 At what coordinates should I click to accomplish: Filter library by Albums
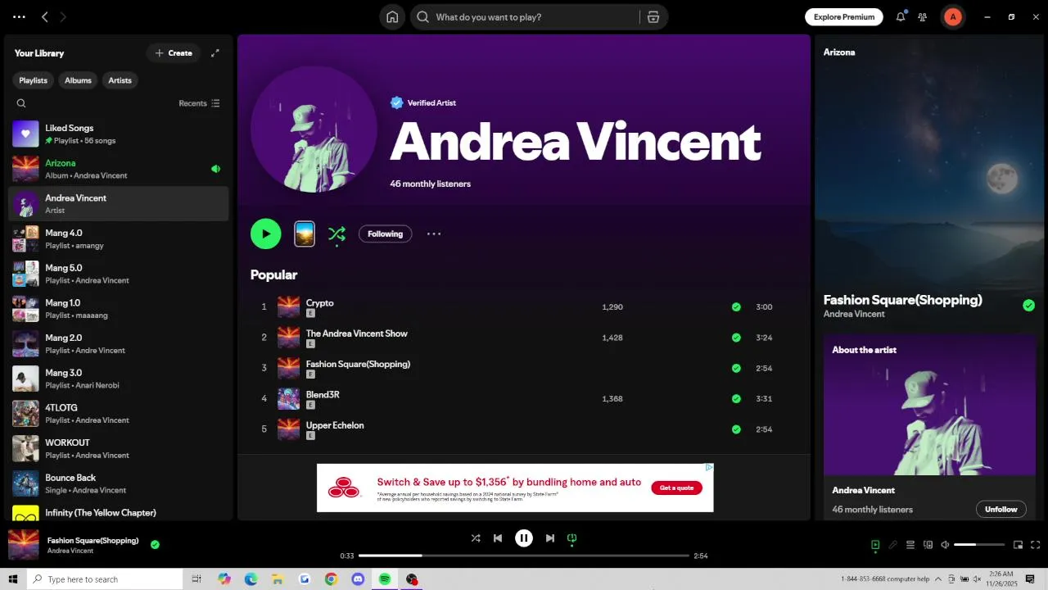[78, 80]
